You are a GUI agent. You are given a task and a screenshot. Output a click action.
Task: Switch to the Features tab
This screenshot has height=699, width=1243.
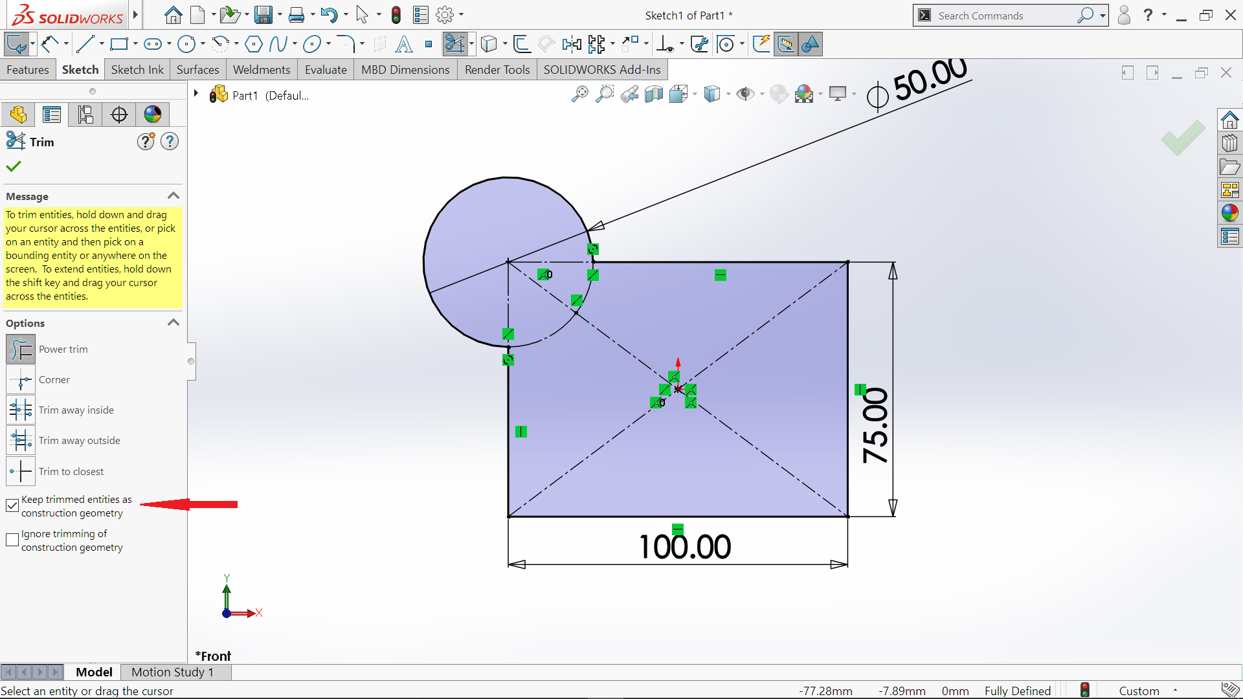point(28,69)
